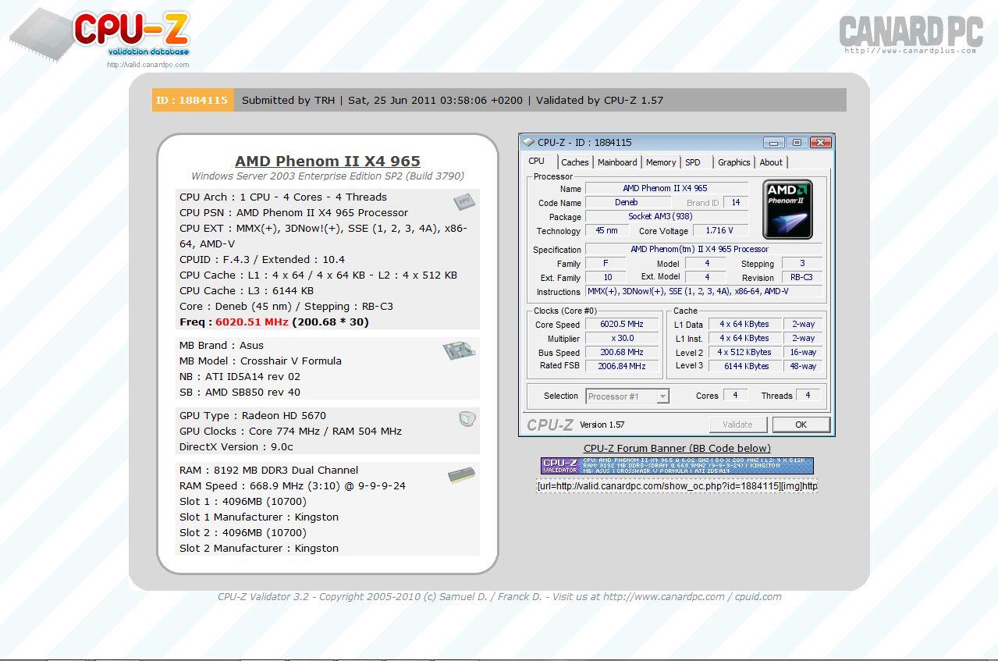
Task: Click the RAM module icon beside RAM size
Action: click(x=461, y=475)
